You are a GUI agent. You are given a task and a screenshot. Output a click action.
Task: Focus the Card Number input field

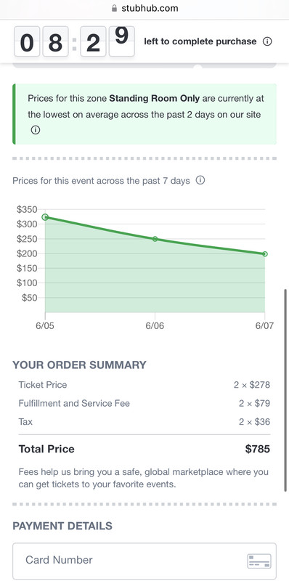click(144, 561)
